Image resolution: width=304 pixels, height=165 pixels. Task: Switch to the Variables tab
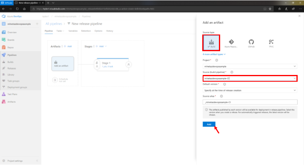point(73,31)
